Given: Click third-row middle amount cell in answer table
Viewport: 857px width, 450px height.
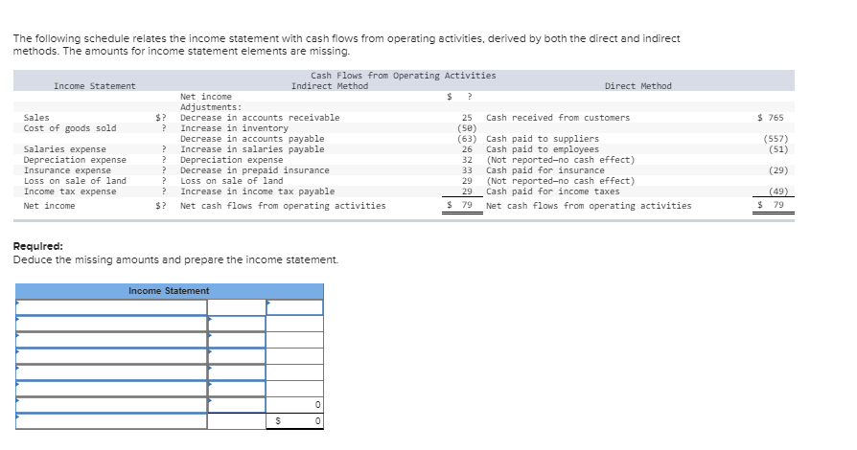Looking at the screenshot, I should point(237,340).
